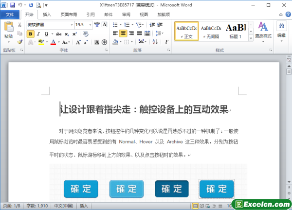Click the left align text icon
This screenshot has width=292, height=210.
click(115, 34)
